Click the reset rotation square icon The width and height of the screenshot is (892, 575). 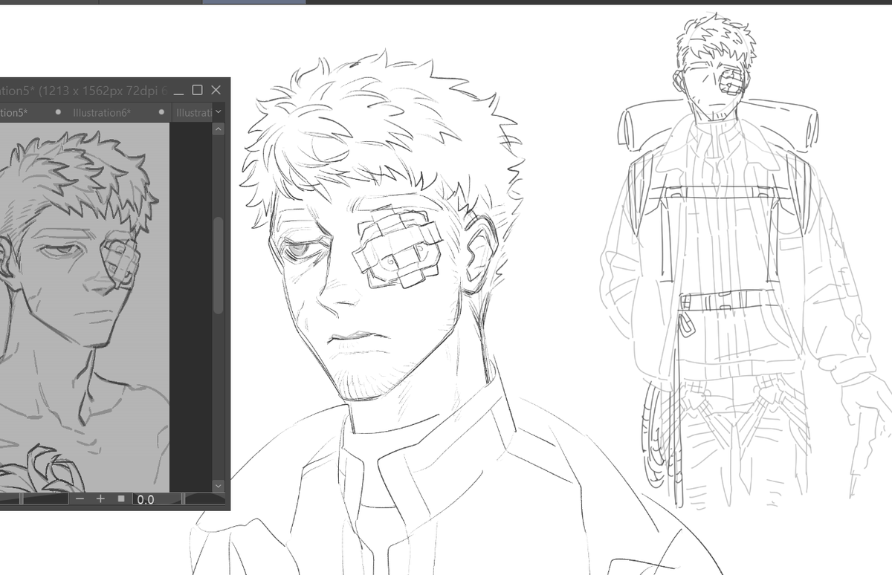tap(121, 498)
